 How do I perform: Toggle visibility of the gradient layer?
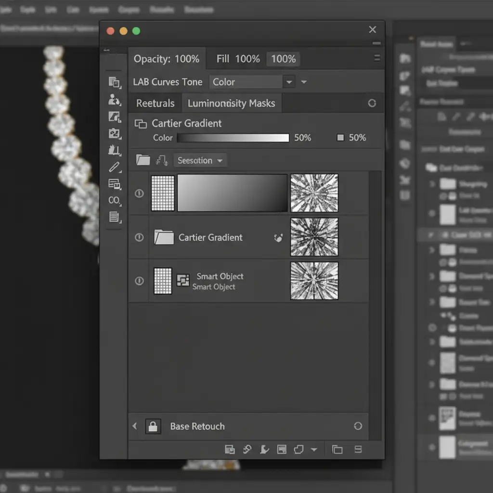coord(139,193)
